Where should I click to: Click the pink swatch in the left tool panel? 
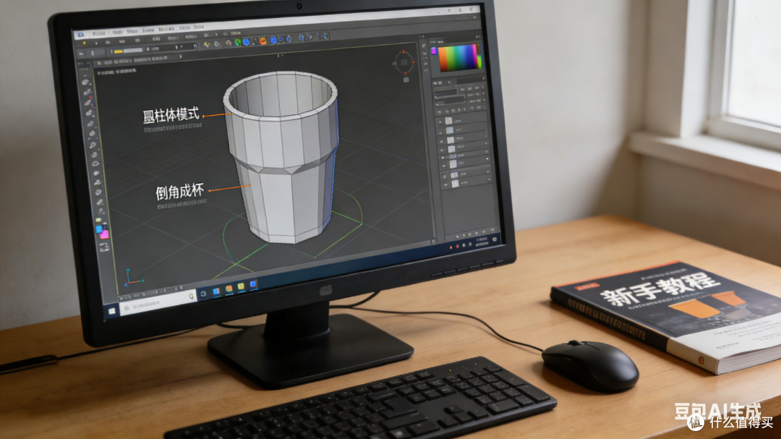[105, 234]
